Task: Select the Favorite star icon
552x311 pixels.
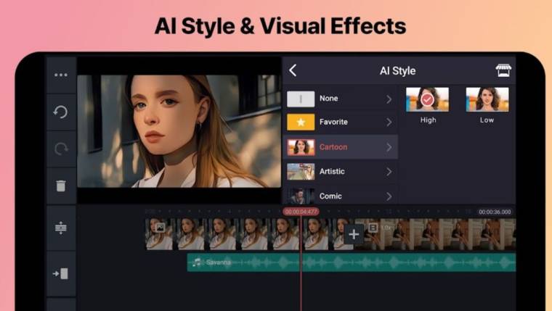Action: pos(301,122)
